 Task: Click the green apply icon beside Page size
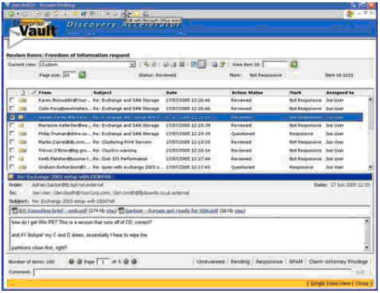coord(82,75)
